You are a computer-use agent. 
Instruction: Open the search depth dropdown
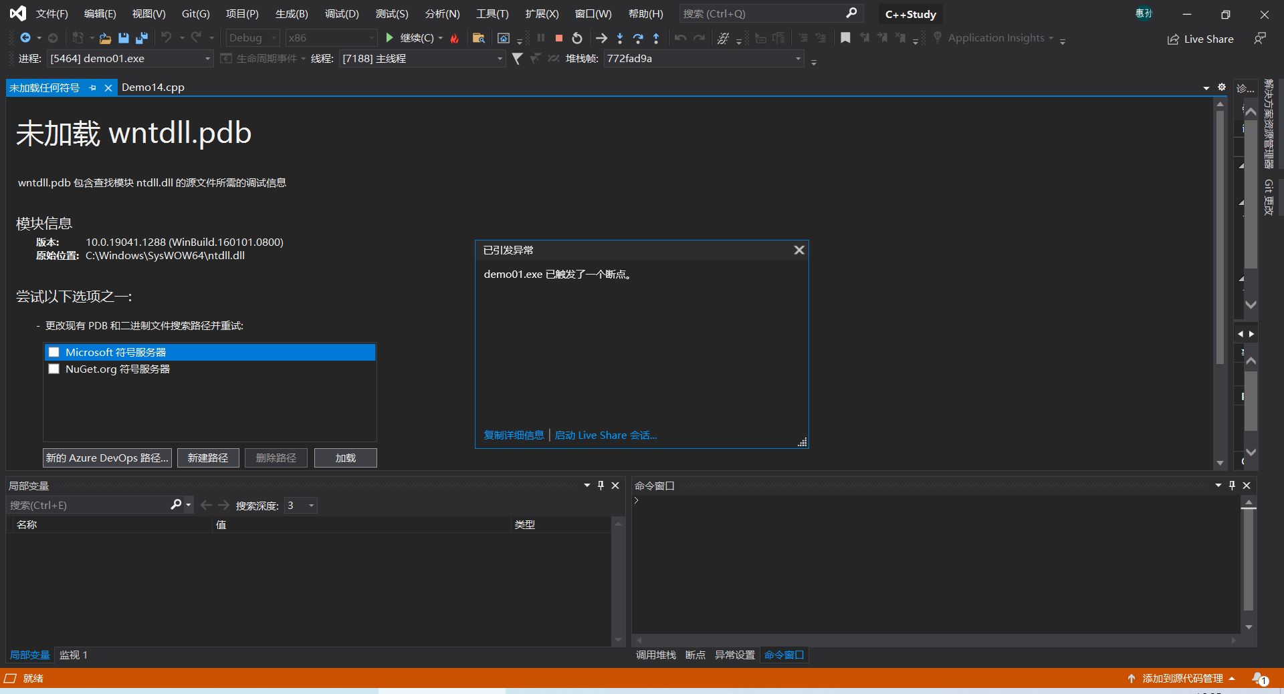[301, 506]
